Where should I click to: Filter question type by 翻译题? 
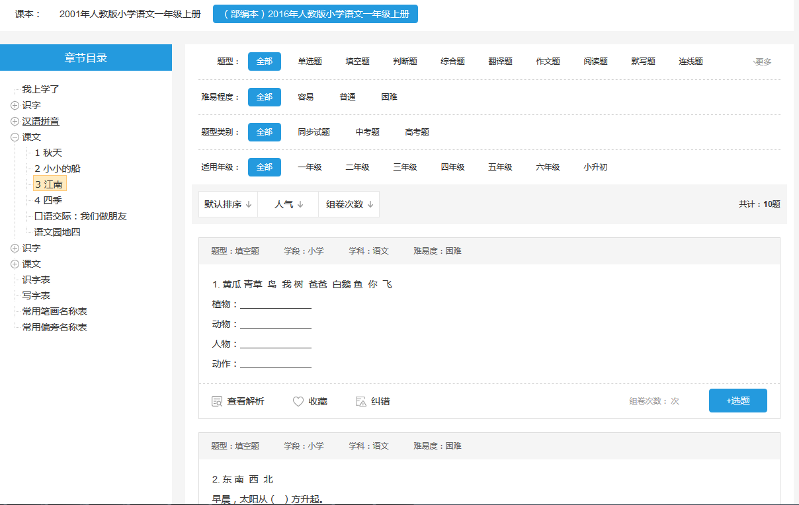click(500, 61)
